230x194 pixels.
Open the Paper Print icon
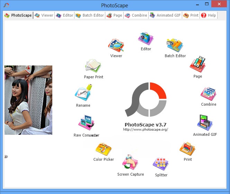93,65
